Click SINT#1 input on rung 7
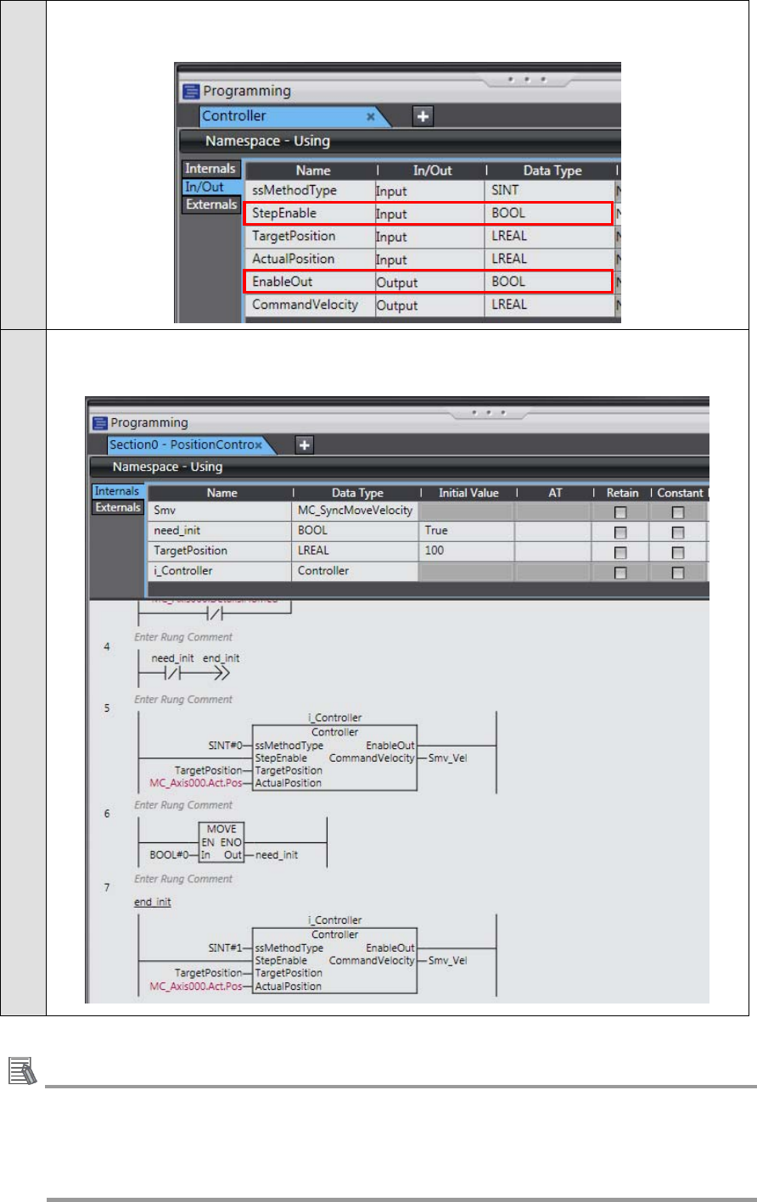757x1202 pixels. click(x=227, y=948)
